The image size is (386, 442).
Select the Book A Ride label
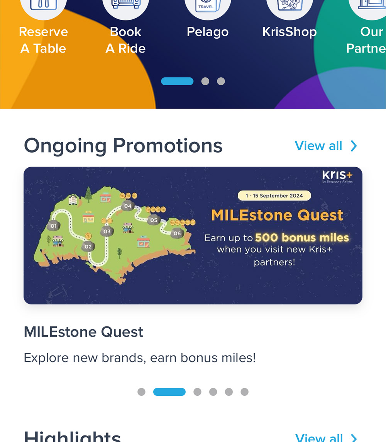pyautogui.click(x=126, y=40)
